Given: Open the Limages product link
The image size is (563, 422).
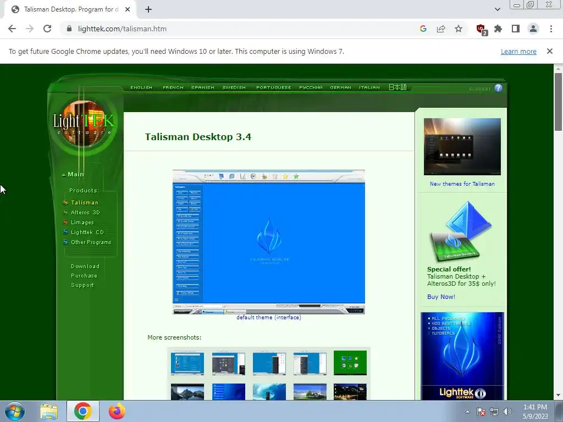Looking at the screenshot, I should pyautogui.click(x=82, y=223).
